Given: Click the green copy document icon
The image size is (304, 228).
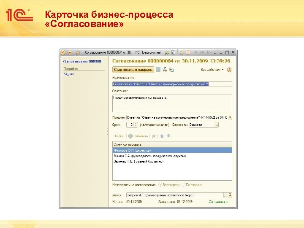Looking at the screenshot, I should point(171,70).
